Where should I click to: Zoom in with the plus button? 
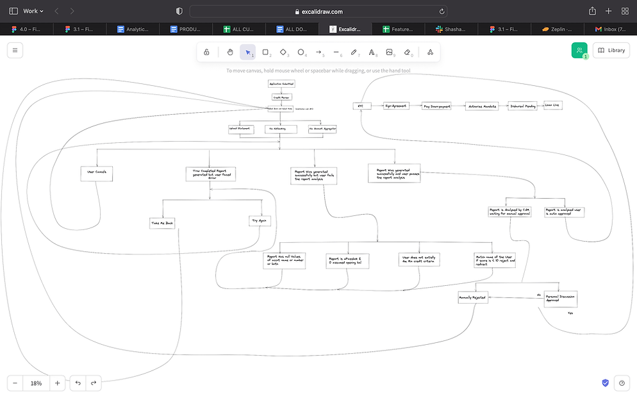click(57, 383)
